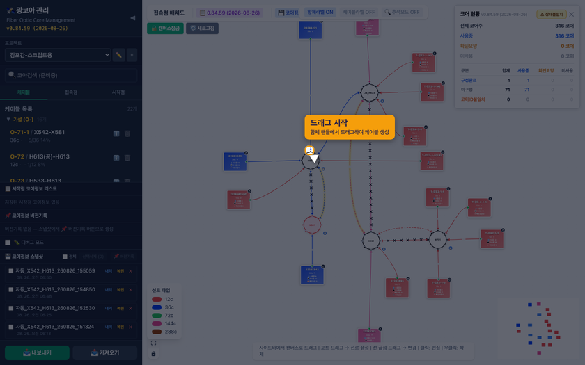This screenshot has width=585, height=365.
Task: Expand 시작점 코어정보 리스트 section
Action: (71, 189)
